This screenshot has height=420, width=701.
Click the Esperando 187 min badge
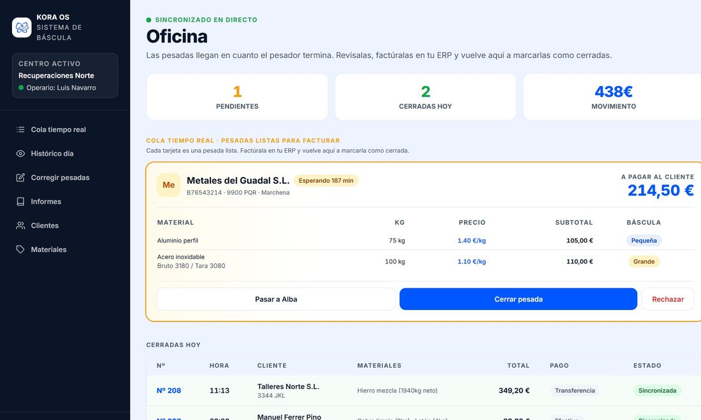pyautogui.click(x=326, y=181)
